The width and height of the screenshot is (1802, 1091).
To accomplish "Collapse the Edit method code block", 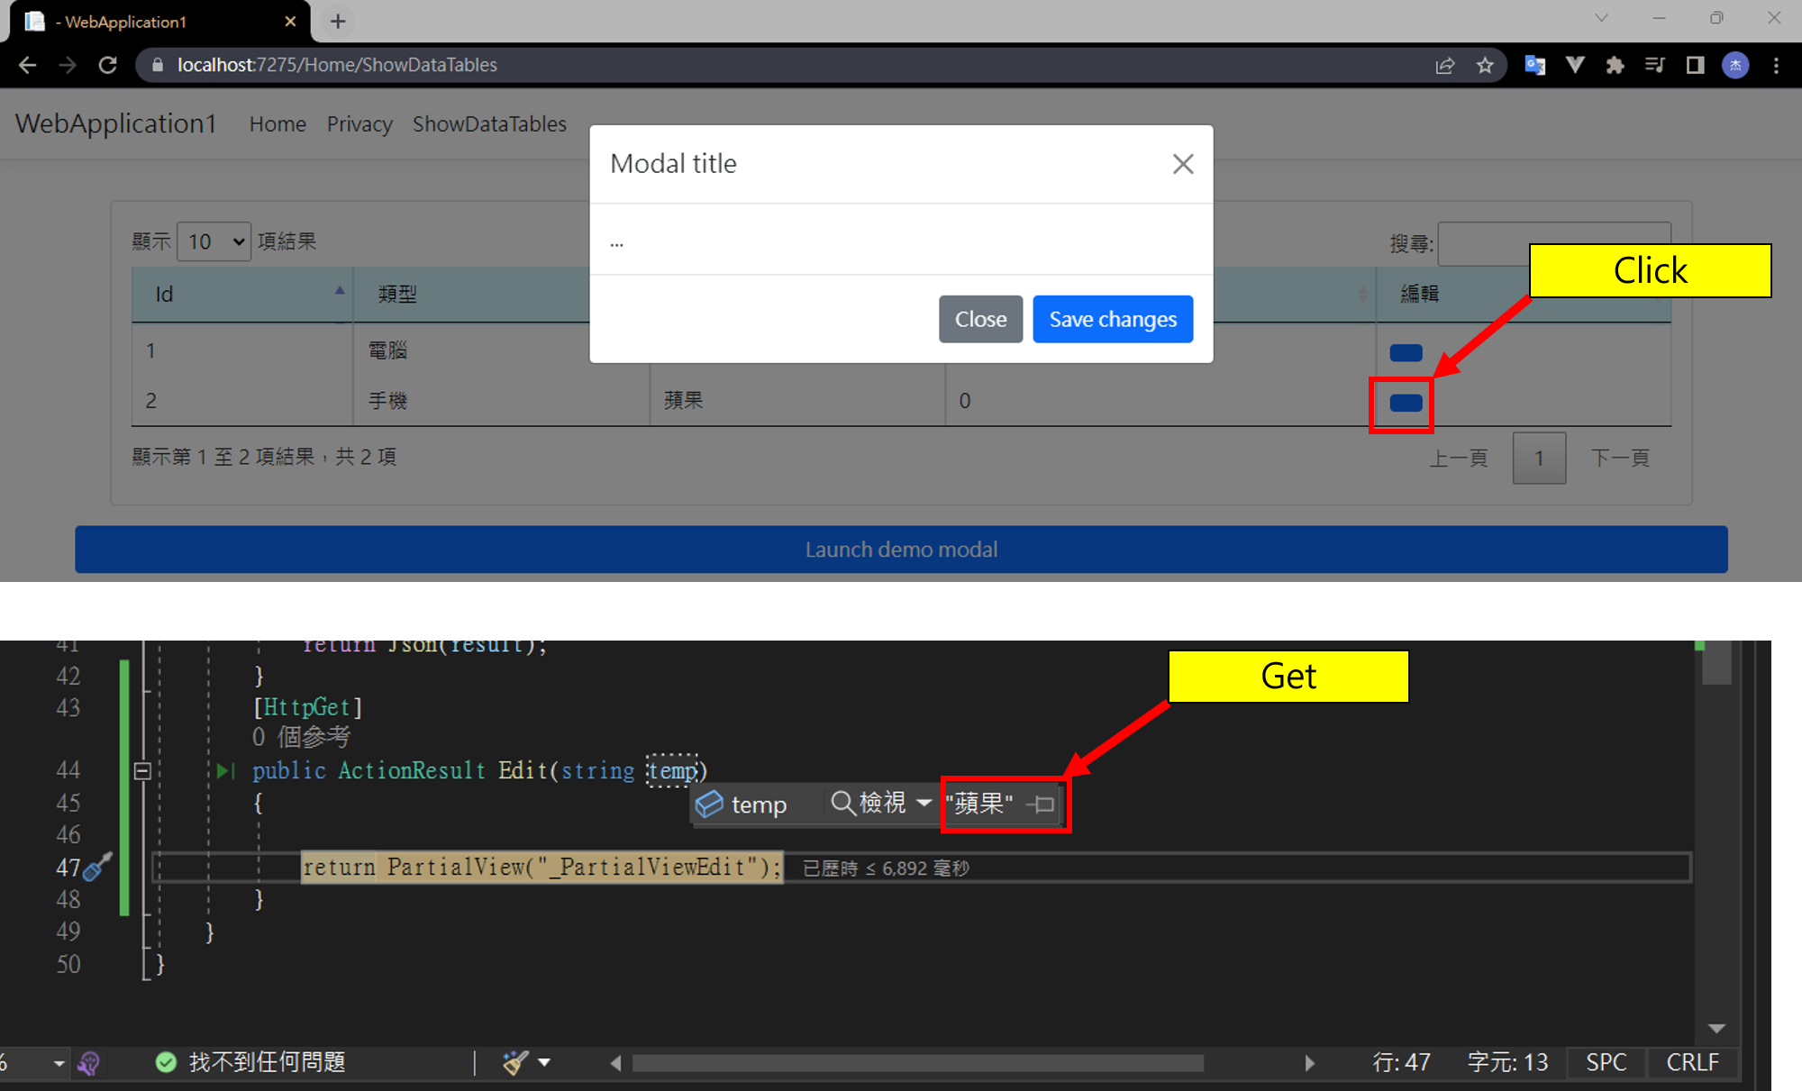I will [142, 770].
